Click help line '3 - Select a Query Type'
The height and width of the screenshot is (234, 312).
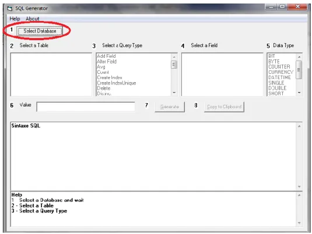click(39, 211)
